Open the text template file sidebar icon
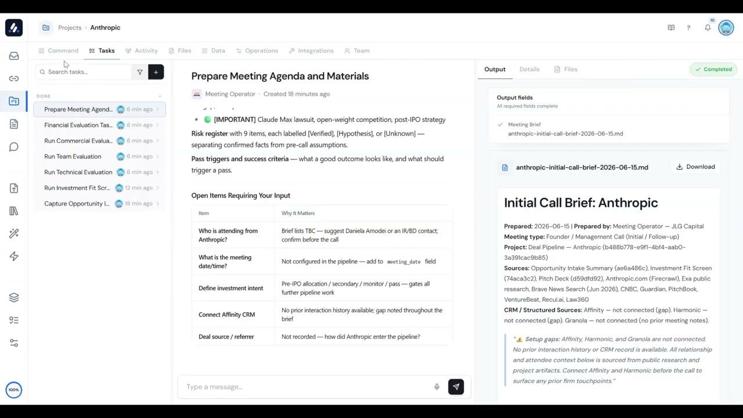Screen dimensions: 743x418 tap(14, 188)
